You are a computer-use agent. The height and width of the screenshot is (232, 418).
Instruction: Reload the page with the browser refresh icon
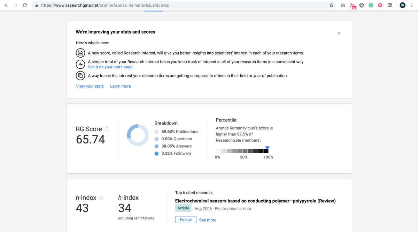(25, 5)
